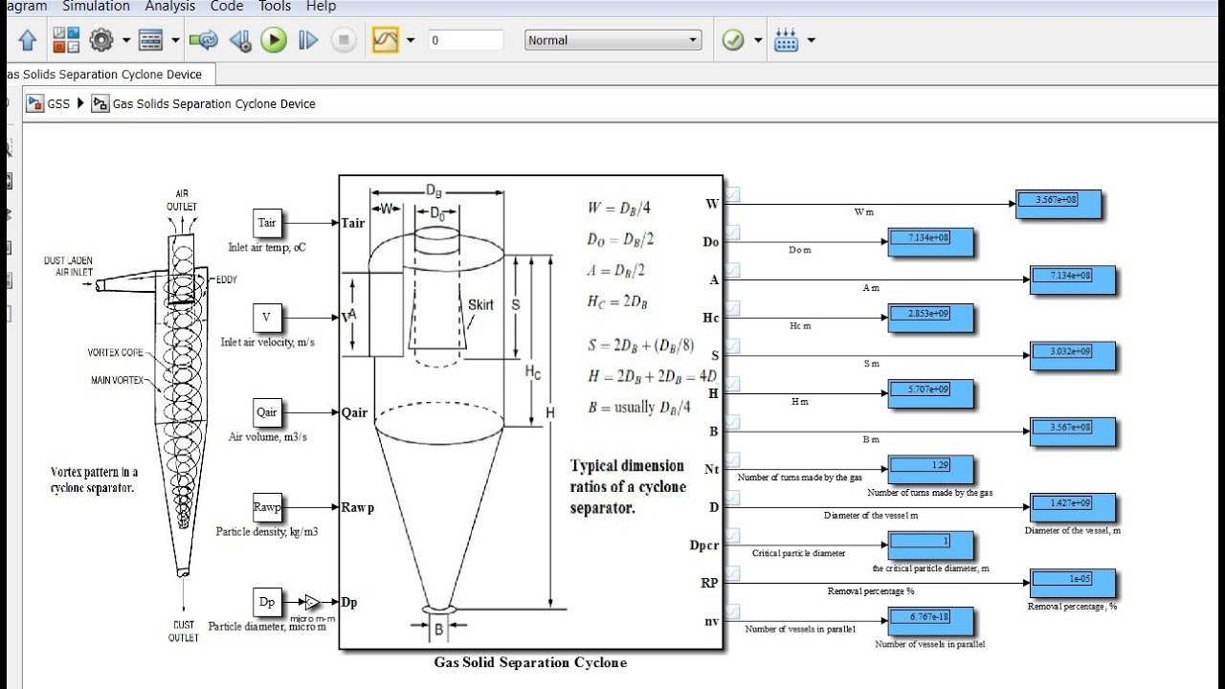Select the Qair input block

(x=267, y=412)
